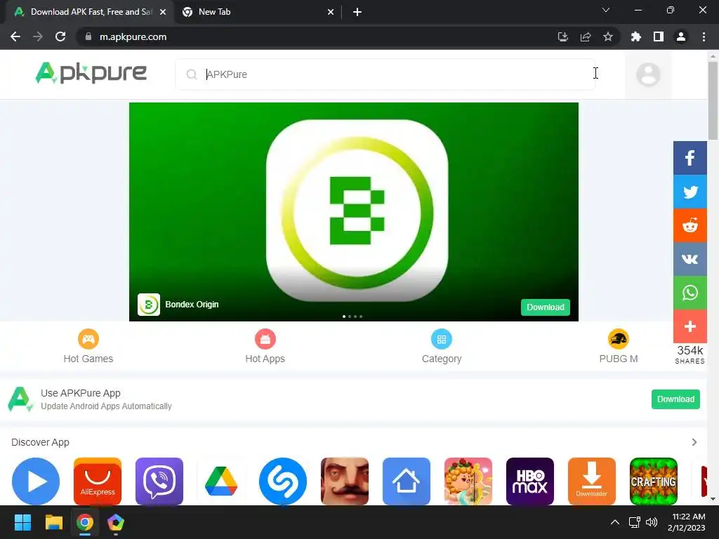This screenshot has height=539, width=719.
Task: Open the Hello Neighbor game icon
Action: tap(345, 481)
